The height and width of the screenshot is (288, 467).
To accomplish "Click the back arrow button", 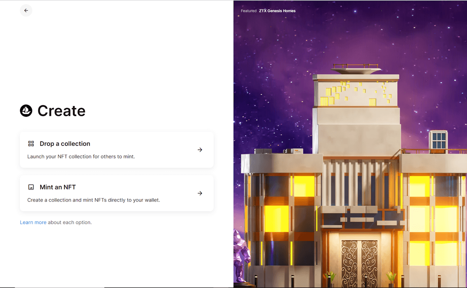I will pos(26,11).
